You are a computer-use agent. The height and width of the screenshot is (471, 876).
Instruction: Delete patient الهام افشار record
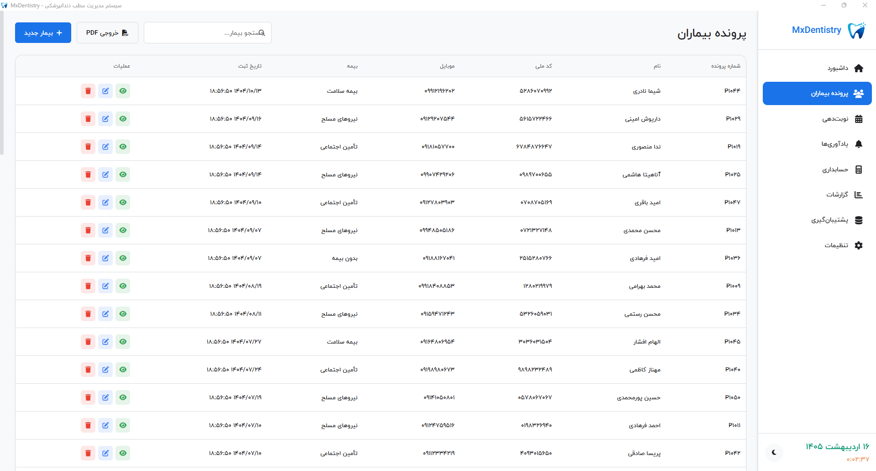point(88,342)
